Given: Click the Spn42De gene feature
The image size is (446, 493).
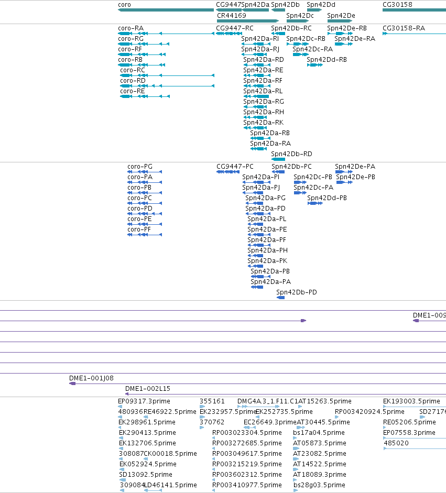Looking at the screenshot, I should 340,21.
